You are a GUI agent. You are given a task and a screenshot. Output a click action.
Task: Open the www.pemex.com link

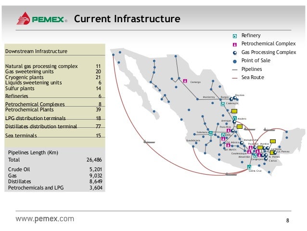[x=45, y=218]
